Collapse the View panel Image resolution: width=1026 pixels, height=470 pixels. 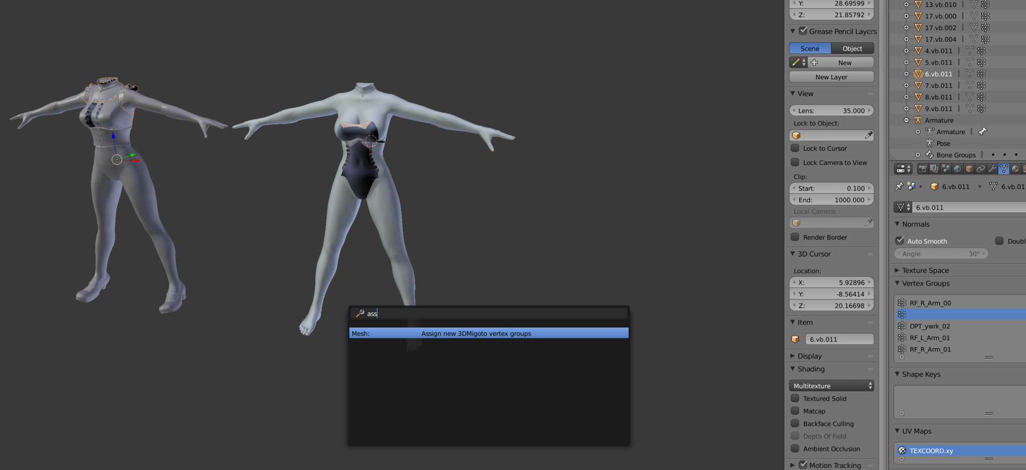tap(792, 93)
